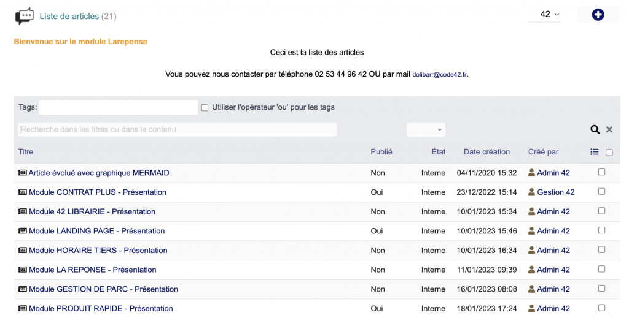Click the magnifying glass search icon
Image resolution: width=629 pixels, height=318 pixels.
coord(595,129)
